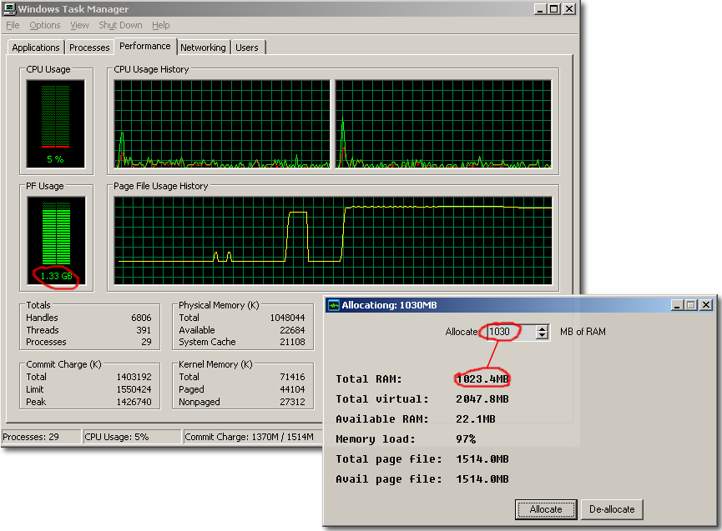Image resolution: width=722 pixels, height=531 pixels.
Task: Click the CPU Usage meter showing 5 %
Action: tap(56, 123)
